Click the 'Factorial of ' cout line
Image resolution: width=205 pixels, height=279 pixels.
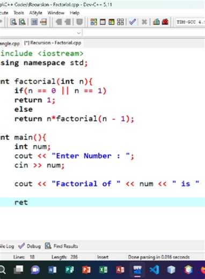107,183
